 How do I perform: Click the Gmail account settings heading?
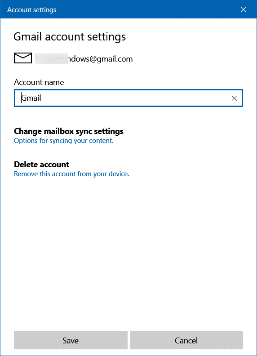pos(70,37)
